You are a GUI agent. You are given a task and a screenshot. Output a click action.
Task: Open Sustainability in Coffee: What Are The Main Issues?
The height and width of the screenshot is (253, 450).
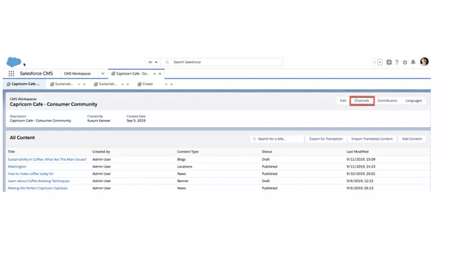coord(47,160)
